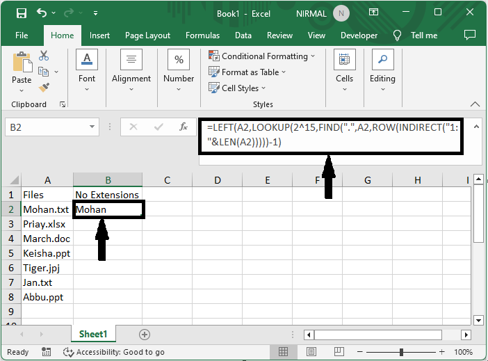Click the Cancel X formula button
Screen dimensions: 488x361
click(133, 127)
